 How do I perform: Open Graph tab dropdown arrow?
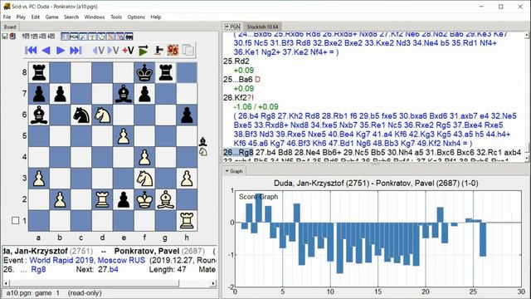pos(227,171)
